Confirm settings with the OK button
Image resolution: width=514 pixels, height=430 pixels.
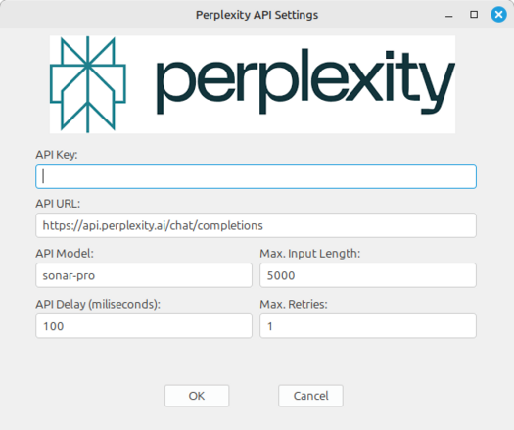197,396
